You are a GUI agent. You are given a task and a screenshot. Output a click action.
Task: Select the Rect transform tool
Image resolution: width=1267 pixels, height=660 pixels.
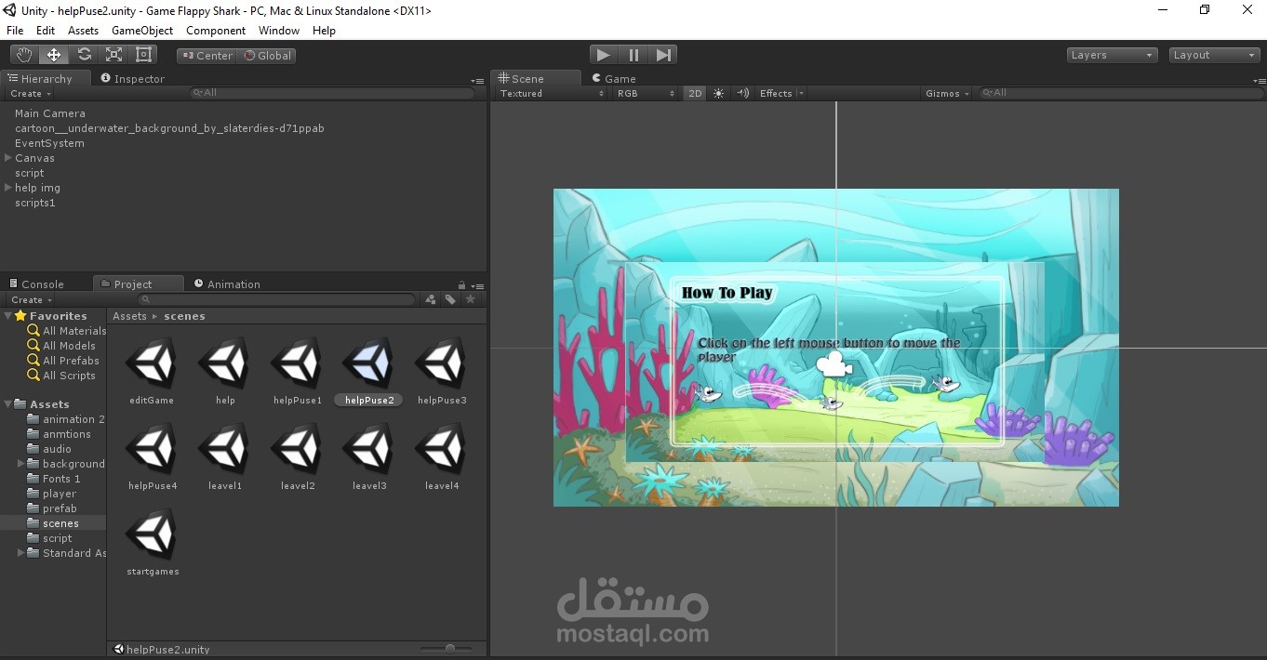pyautogui.click(x=143, y=55)
